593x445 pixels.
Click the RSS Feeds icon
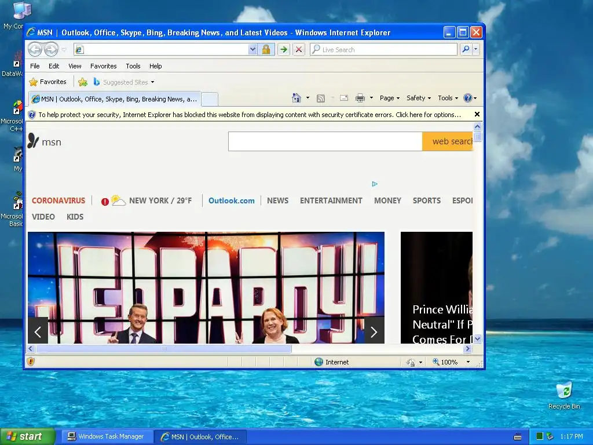321,98
